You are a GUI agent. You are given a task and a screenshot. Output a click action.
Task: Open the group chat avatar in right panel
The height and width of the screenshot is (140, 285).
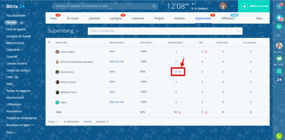pyautogui.click(x=279, y=46)
